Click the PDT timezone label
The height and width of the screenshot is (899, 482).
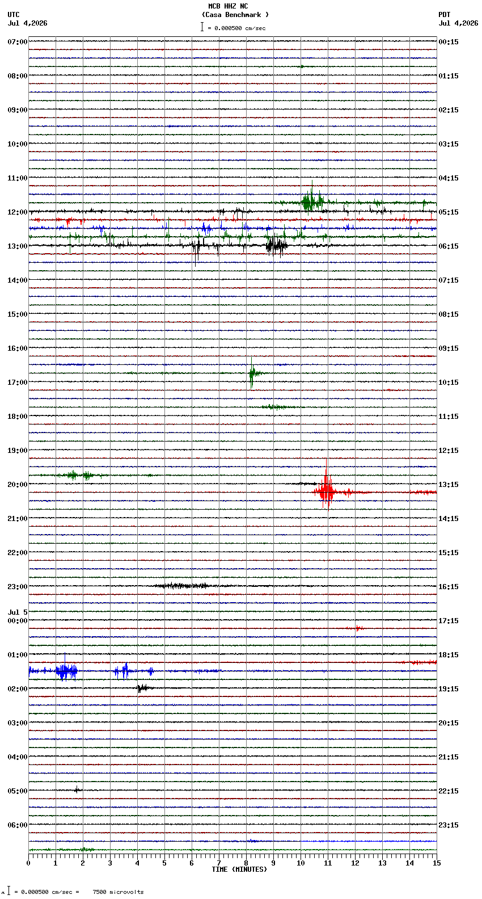(x=444, y=15)
